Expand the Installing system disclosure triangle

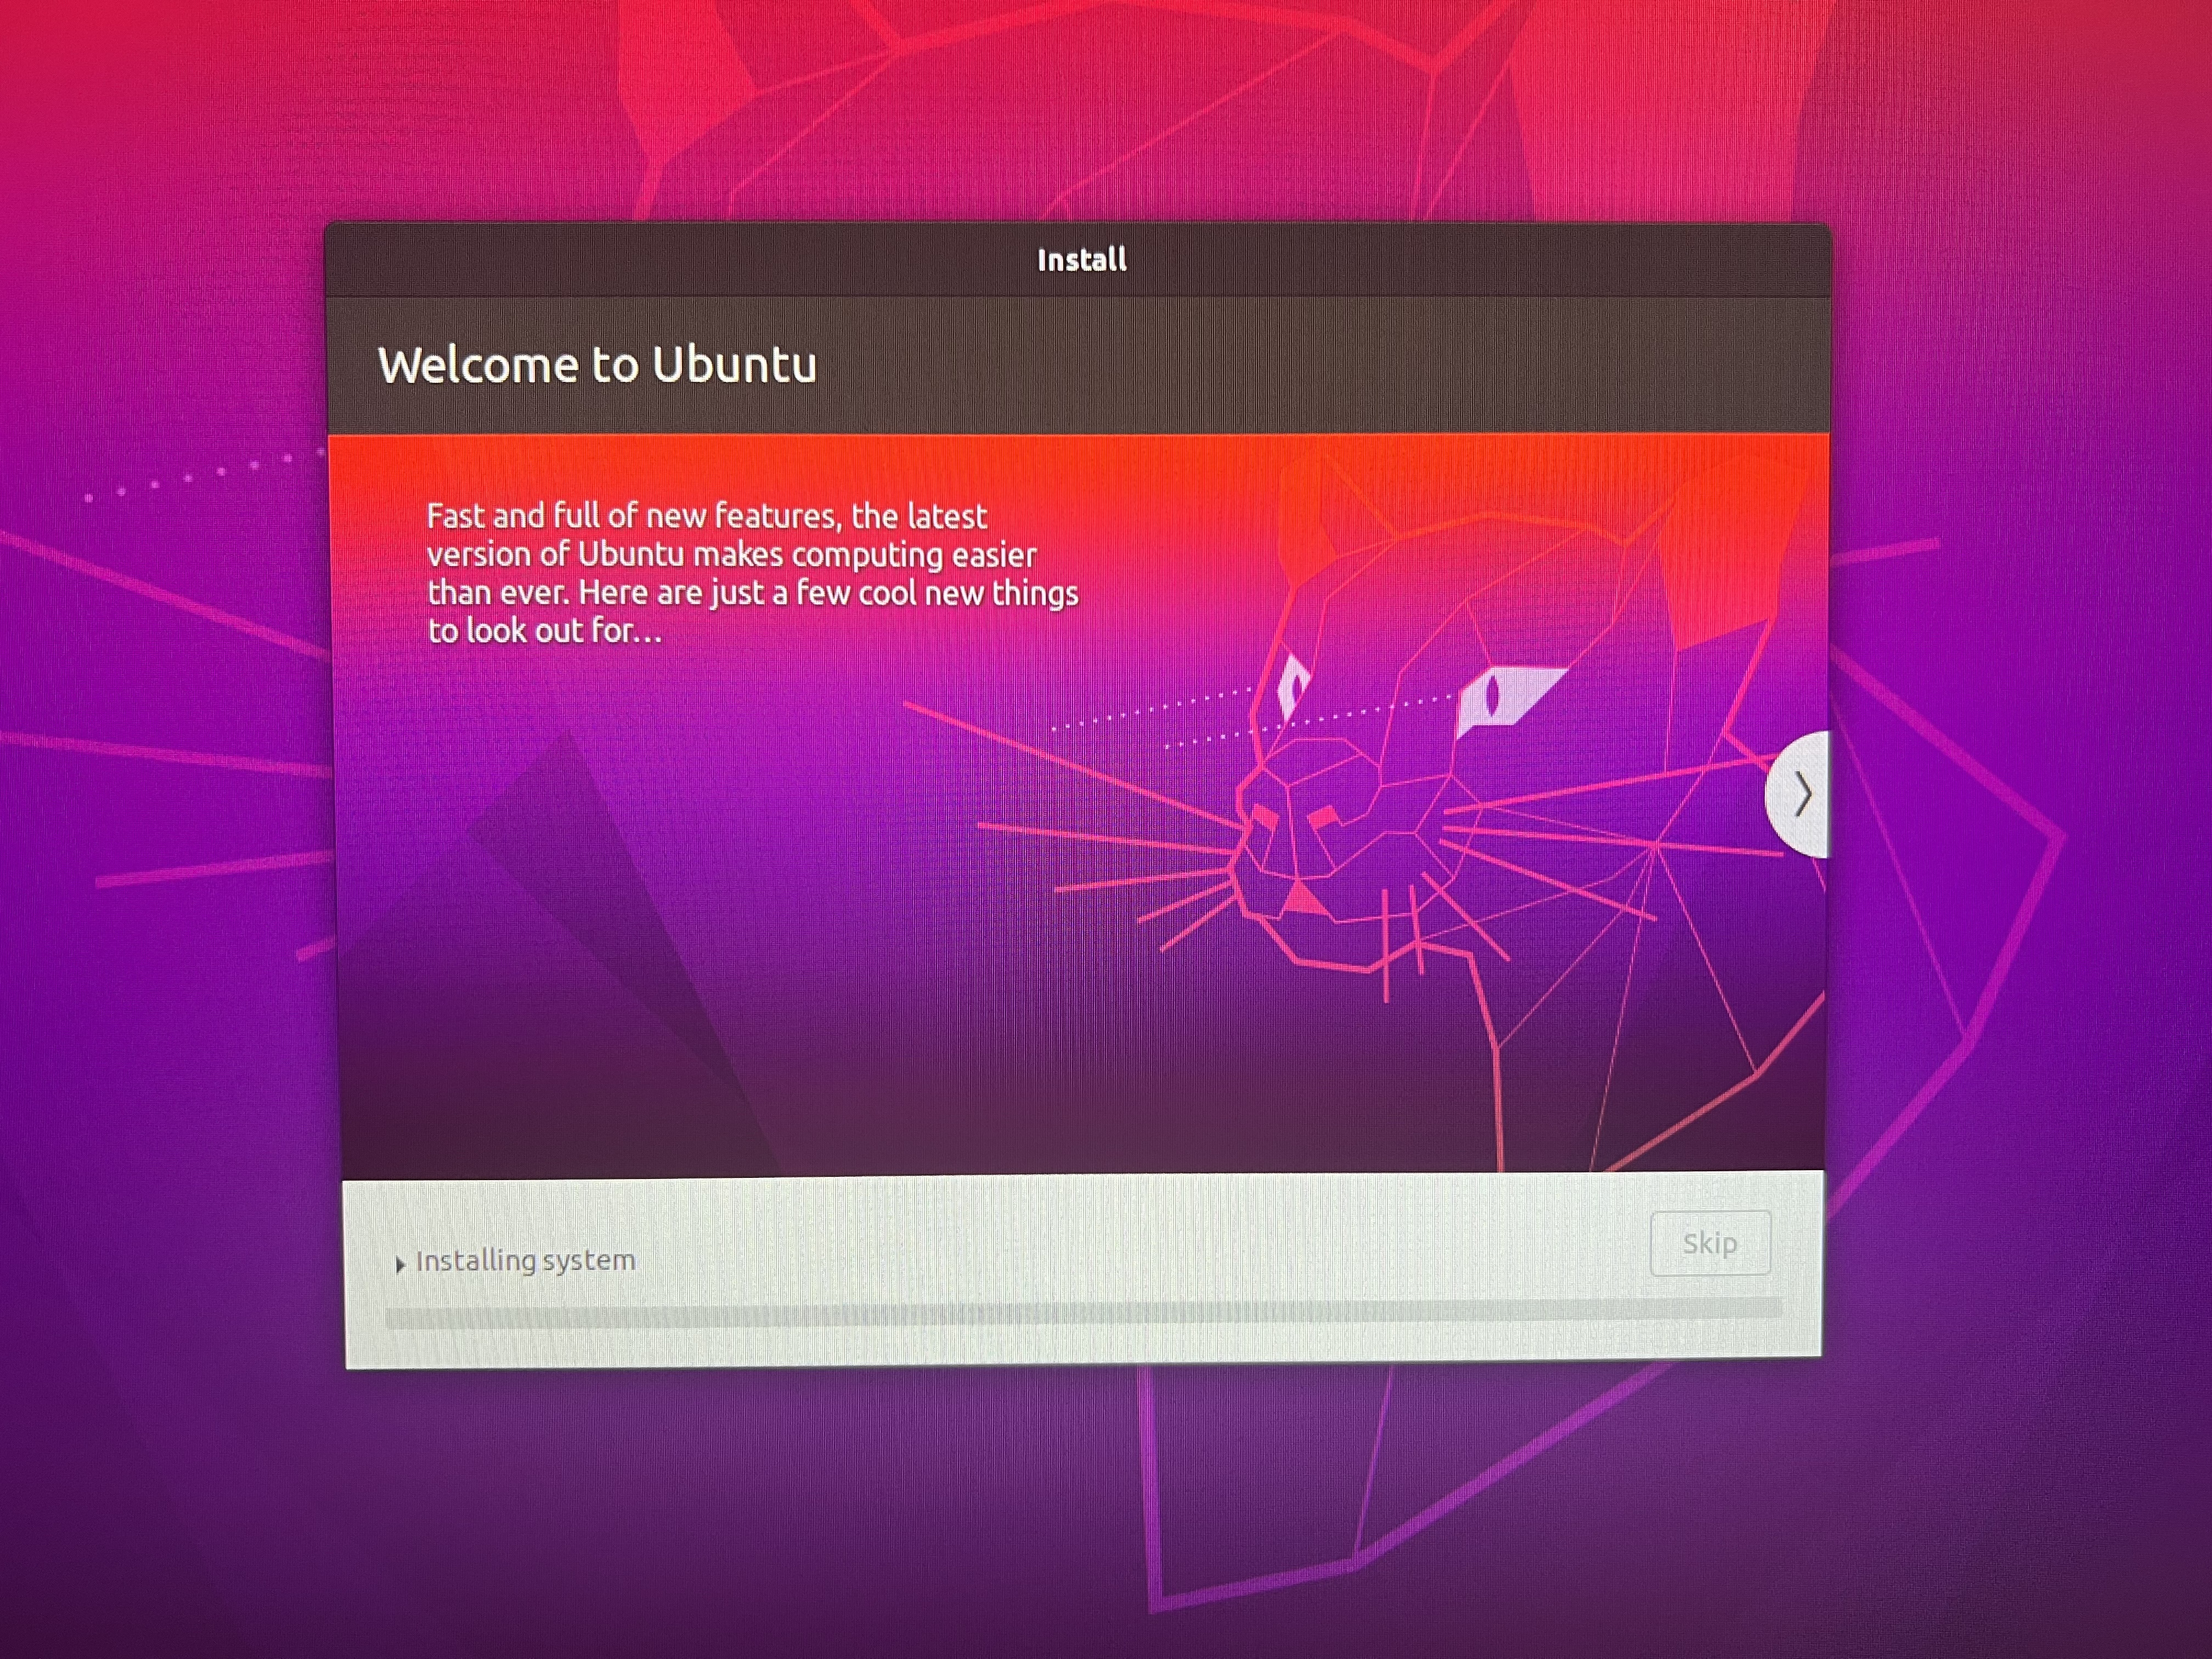pos(400,1264)
